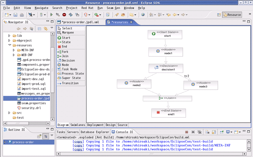This screenshot has width=253, height=157.
Task: Click the green Run toolbar icon
Action: coord(51,15)
